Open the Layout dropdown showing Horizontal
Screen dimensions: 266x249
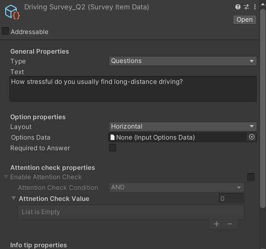click(x=183, y=126)
